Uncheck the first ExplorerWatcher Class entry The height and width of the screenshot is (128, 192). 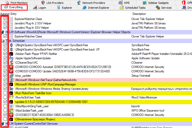[x=5, y=19]
